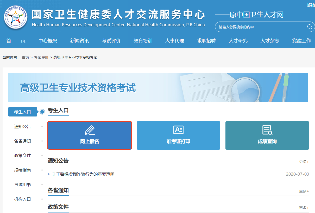The height and width of the screenshot is (213, 315).
Task: Expand 更多+ beside 政策文件
Action: pos(304,208)
